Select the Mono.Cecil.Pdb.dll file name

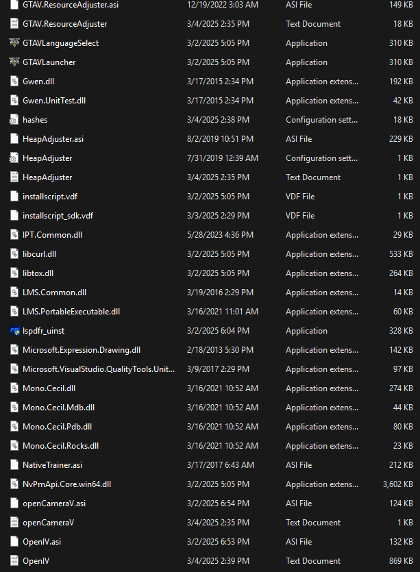pos(58,427)
